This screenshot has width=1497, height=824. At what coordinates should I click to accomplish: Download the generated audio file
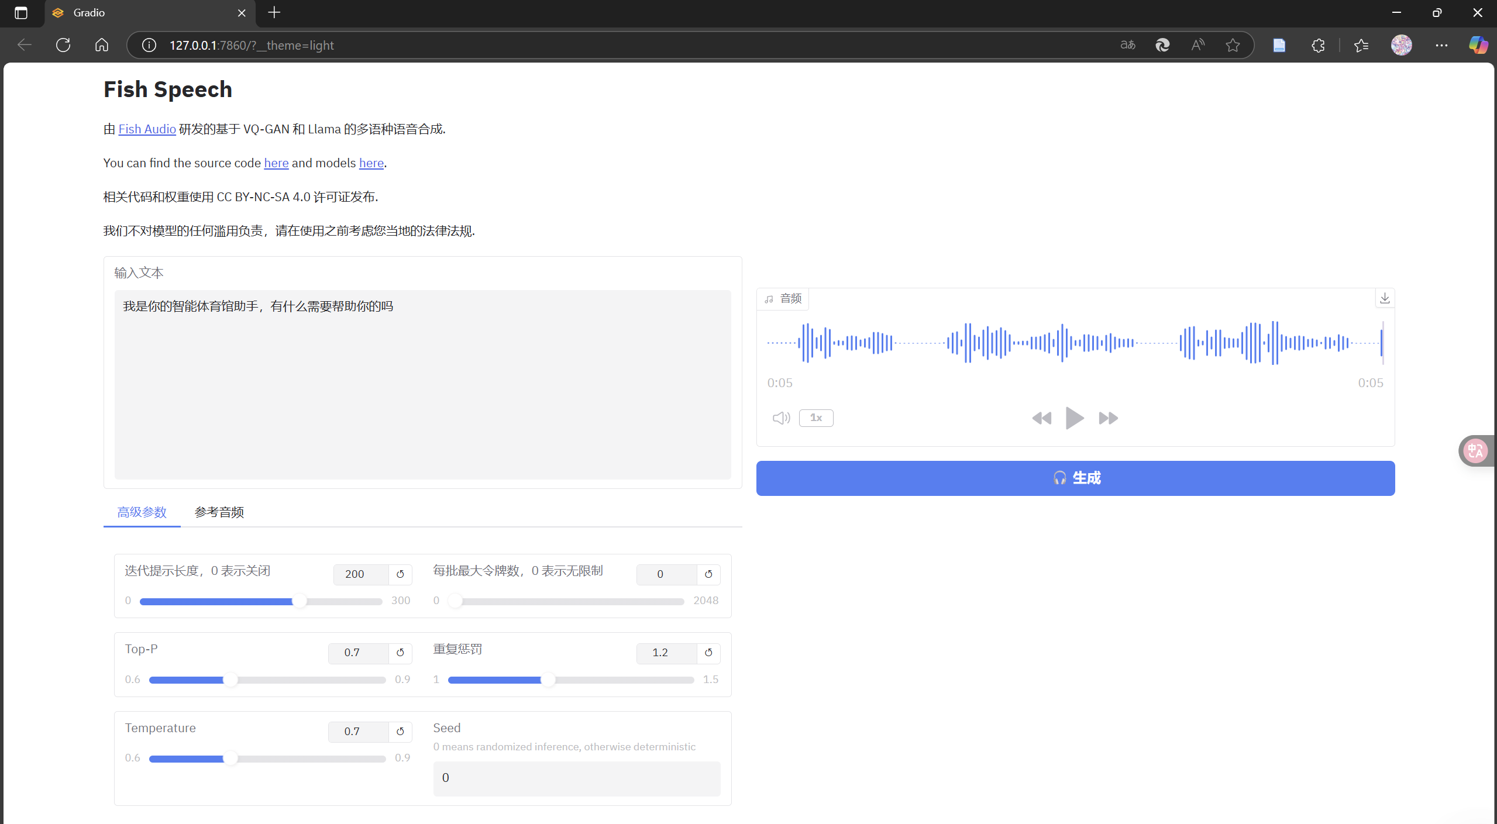point(1384,298)
